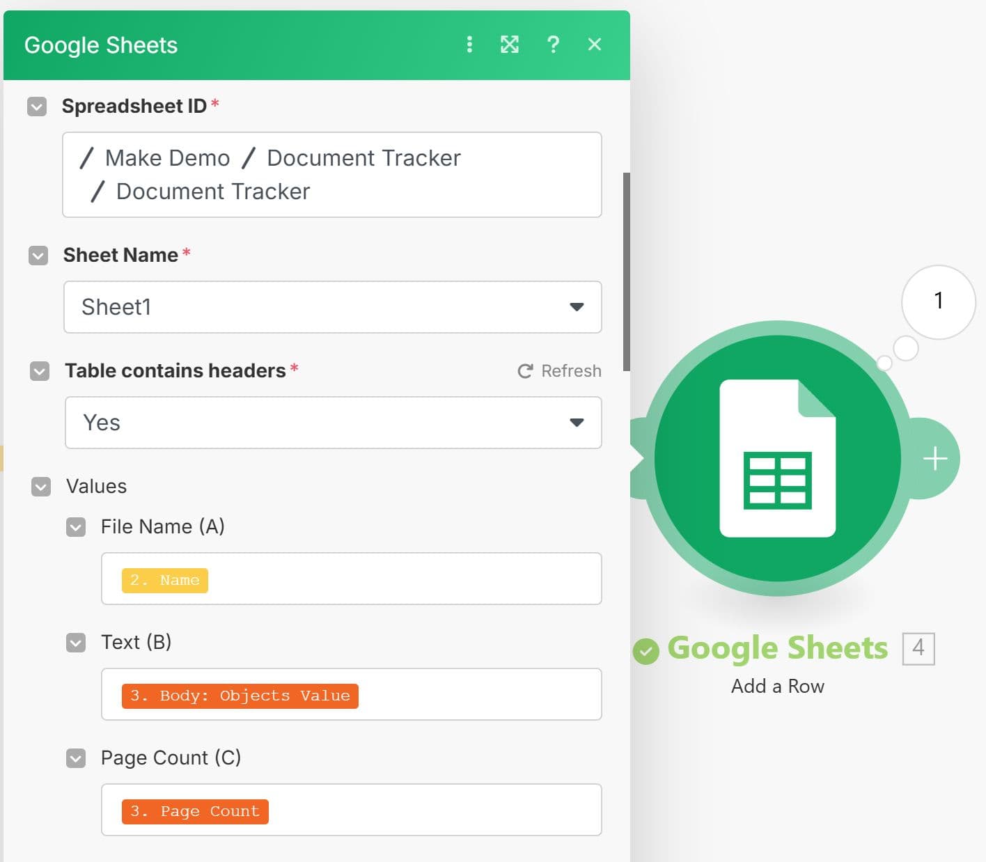Close the Google Sheets settings panel

[x=594, y=45]
